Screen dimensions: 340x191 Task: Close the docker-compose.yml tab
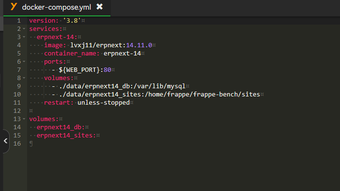pyautogui.click(x=99, y=7)
